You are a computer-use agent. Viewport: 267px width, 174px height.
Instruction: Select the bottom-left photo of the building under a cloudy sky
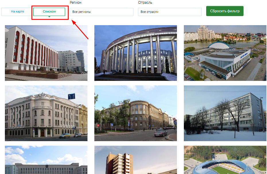click(46, 160)
